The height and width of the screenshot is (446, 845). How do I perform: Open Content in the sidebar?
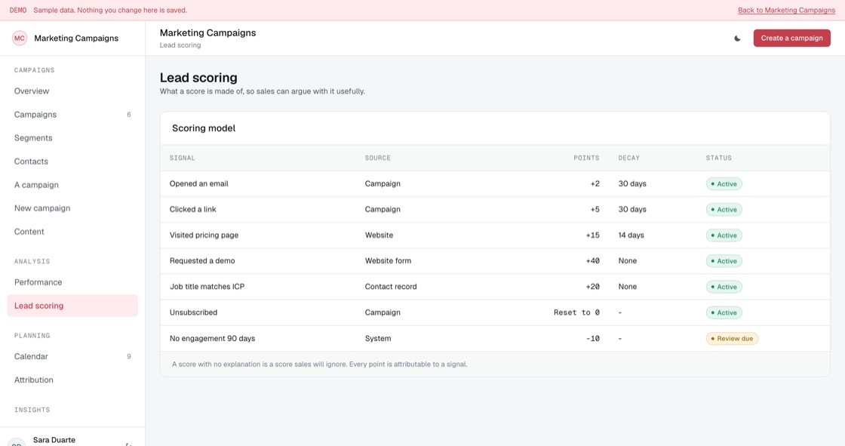(x=72, y=232)
